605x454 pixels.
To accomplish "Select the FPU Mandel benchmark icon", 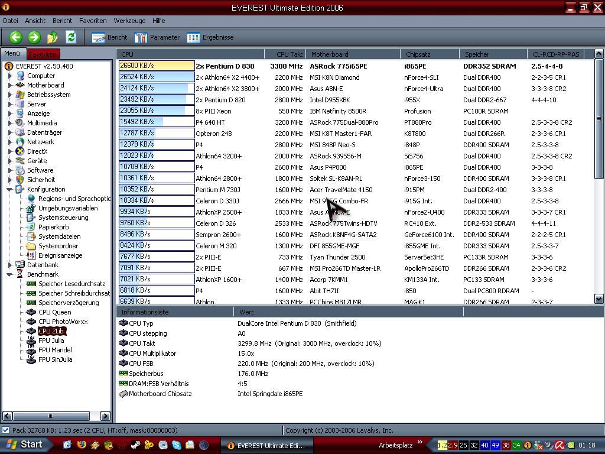I will [x=31, y=350].
